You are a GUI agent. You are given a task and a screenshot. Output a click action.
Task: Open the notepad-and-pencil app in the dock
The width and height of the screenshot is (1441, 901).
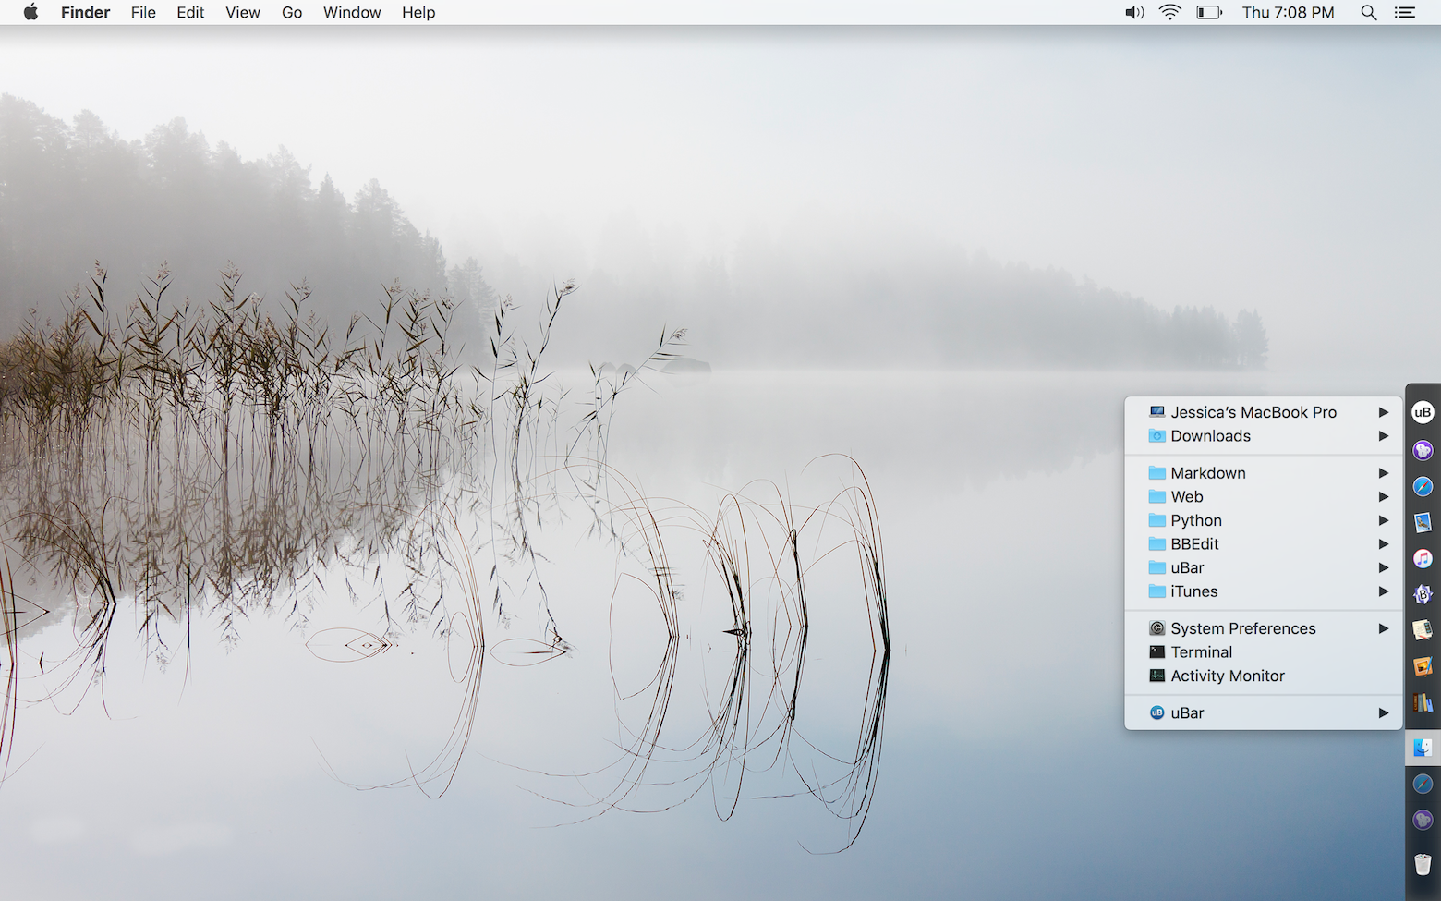(1423, 630)
